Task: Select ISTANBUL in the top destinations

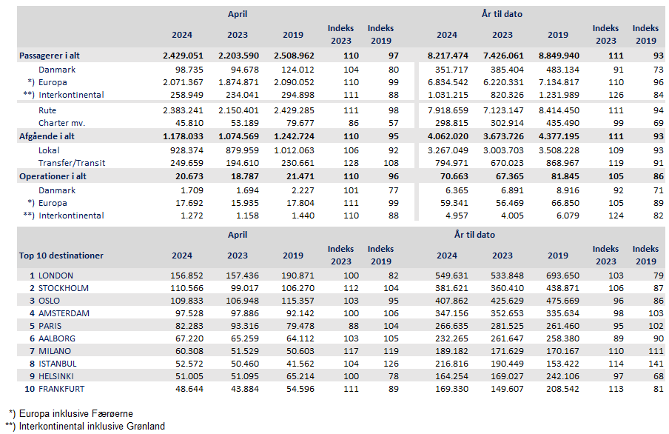Action: [58, 364]
